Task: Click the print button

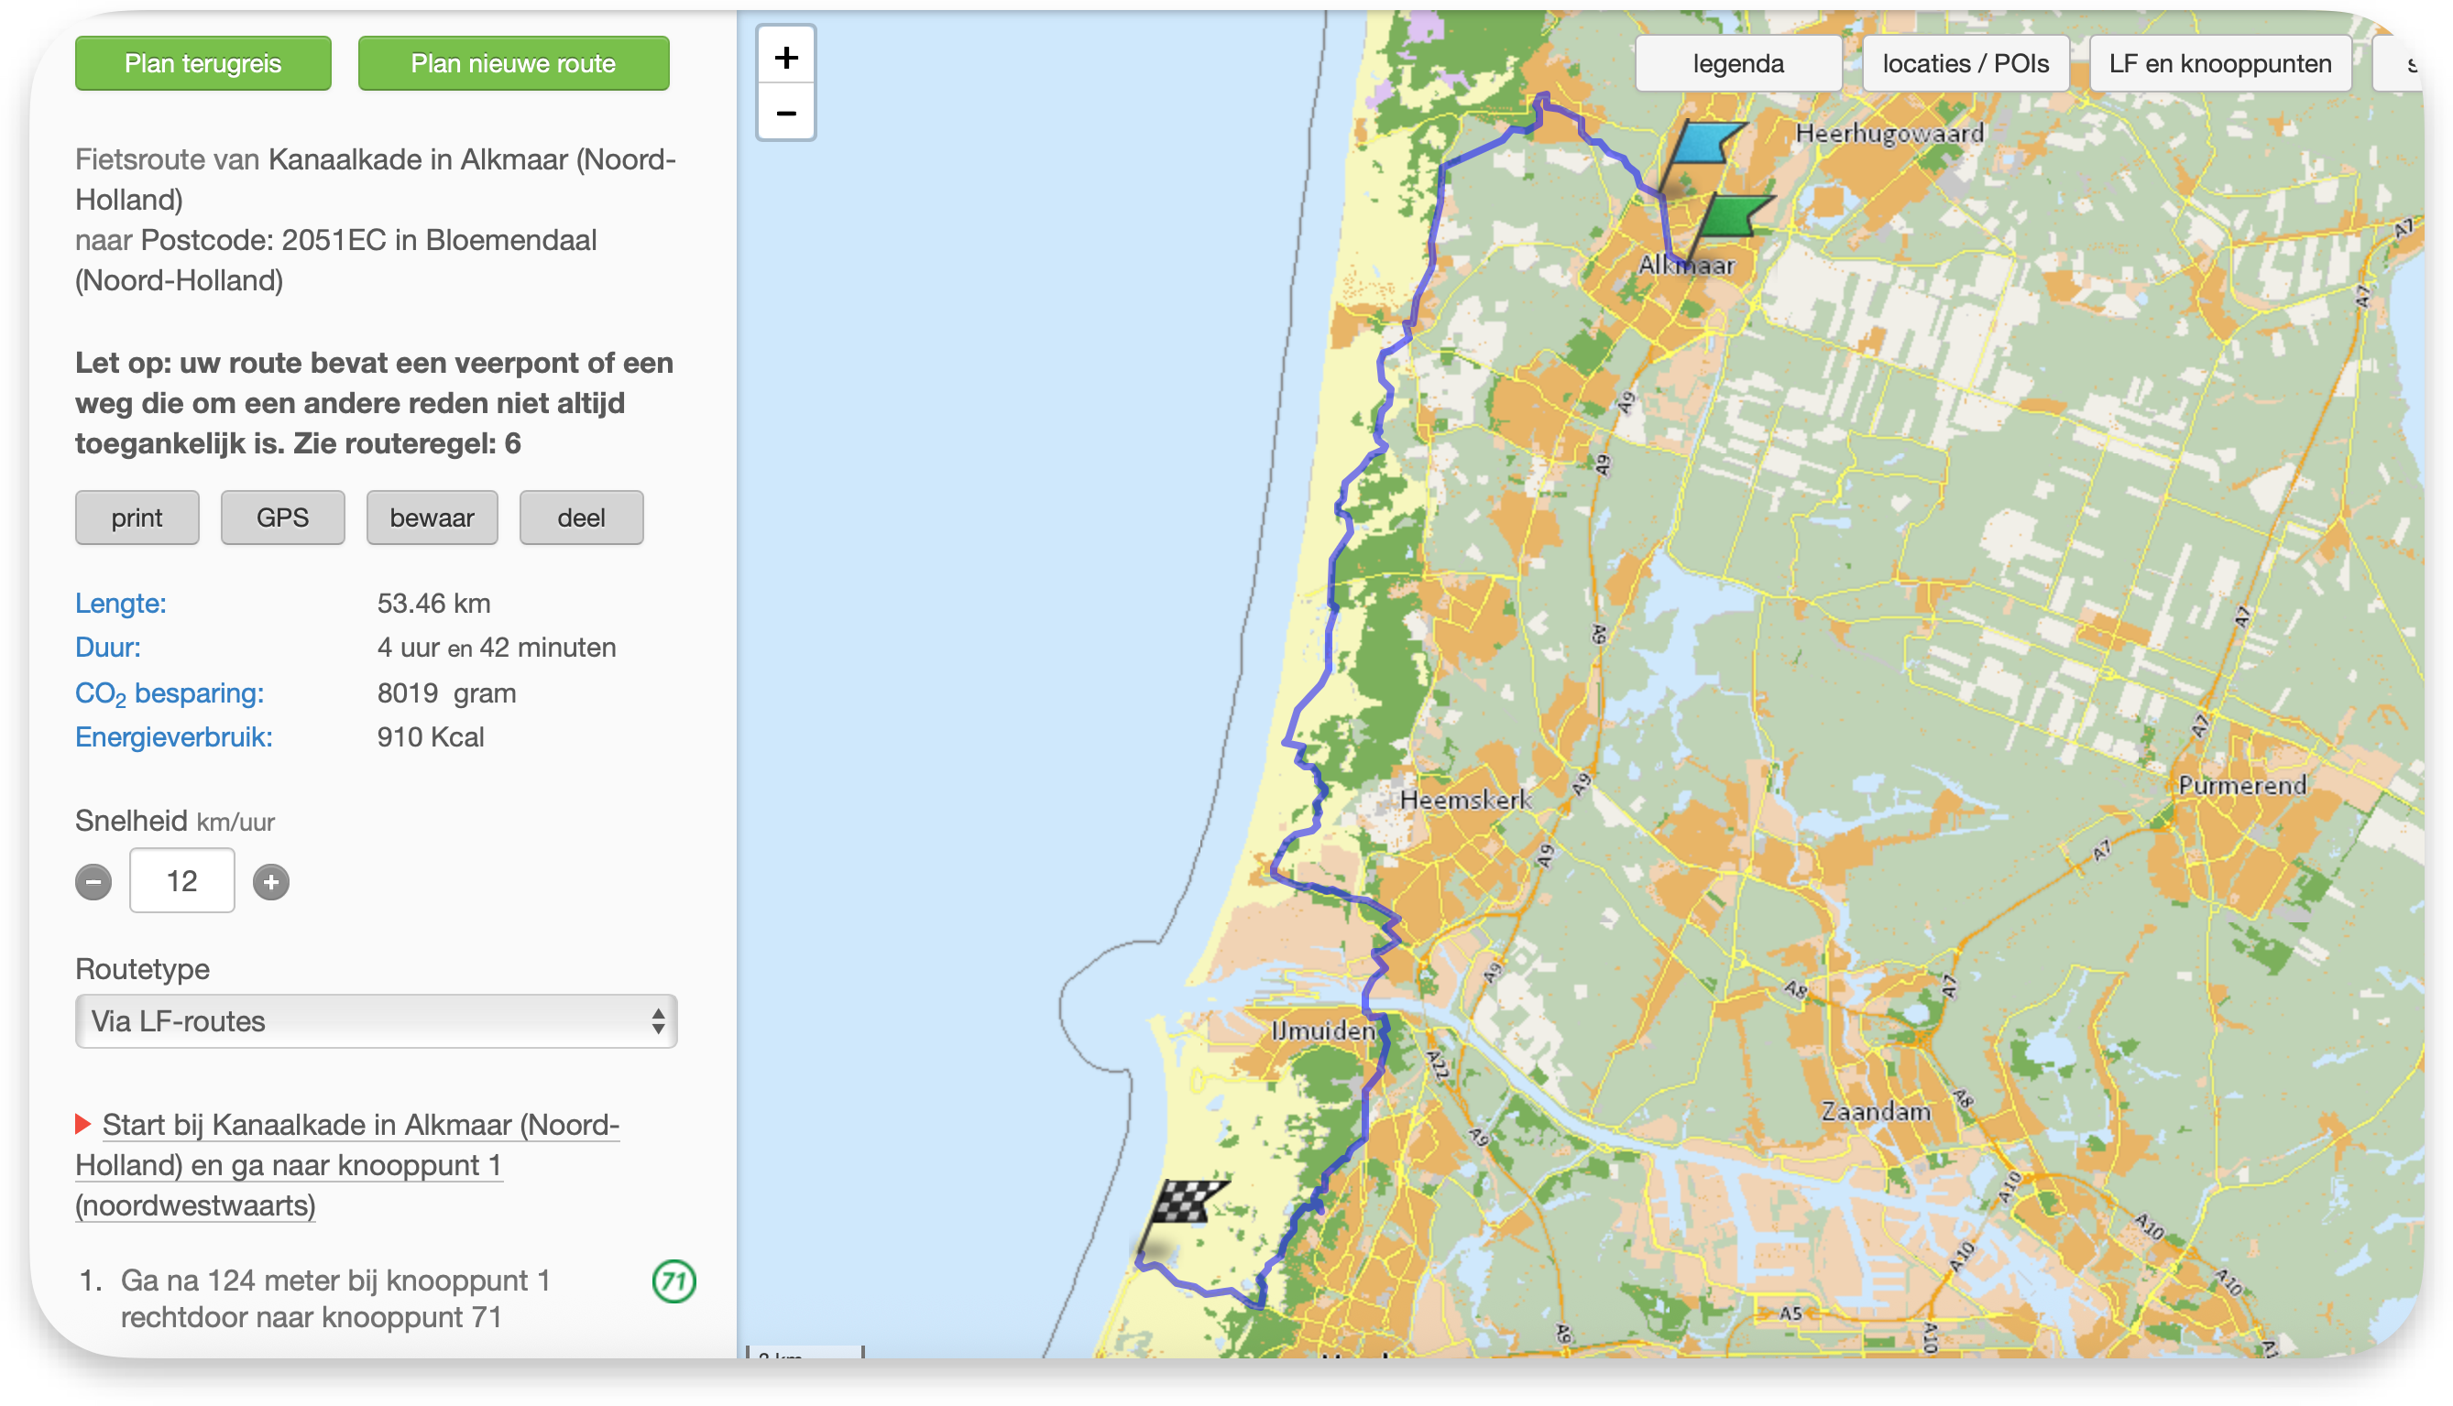Action: tap(137, 518)
